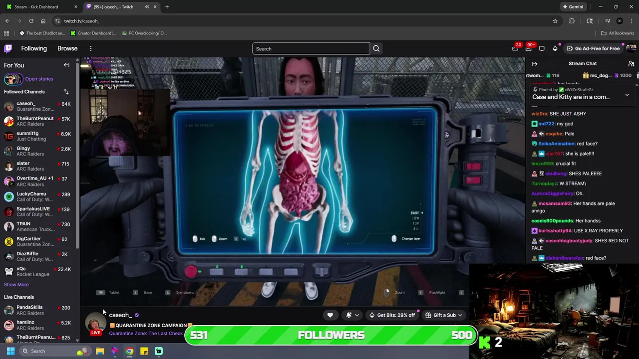The width and height of the screenshot is (639, 359).
Task: Click Go Ad-Free for Free
Action: 593,48
